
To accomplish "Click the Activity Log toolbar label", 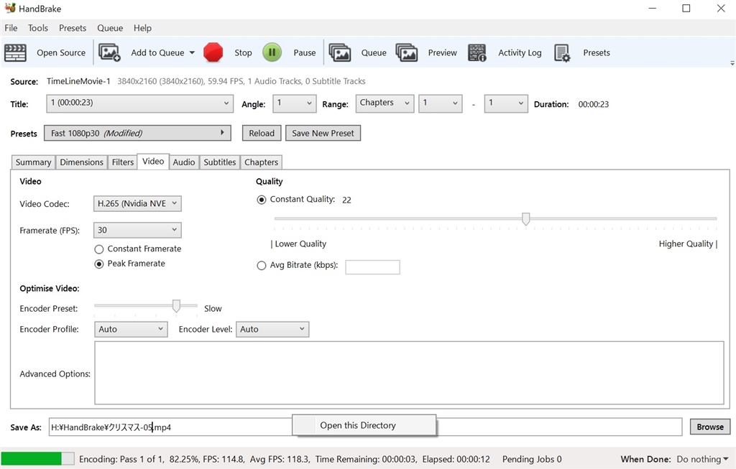I will coord(520,52).
